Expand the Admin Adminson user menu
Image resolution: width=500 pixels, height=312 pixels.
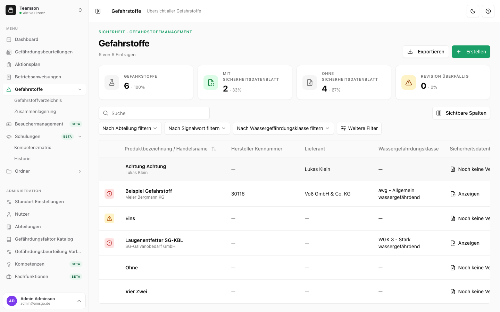click(44, 301)
